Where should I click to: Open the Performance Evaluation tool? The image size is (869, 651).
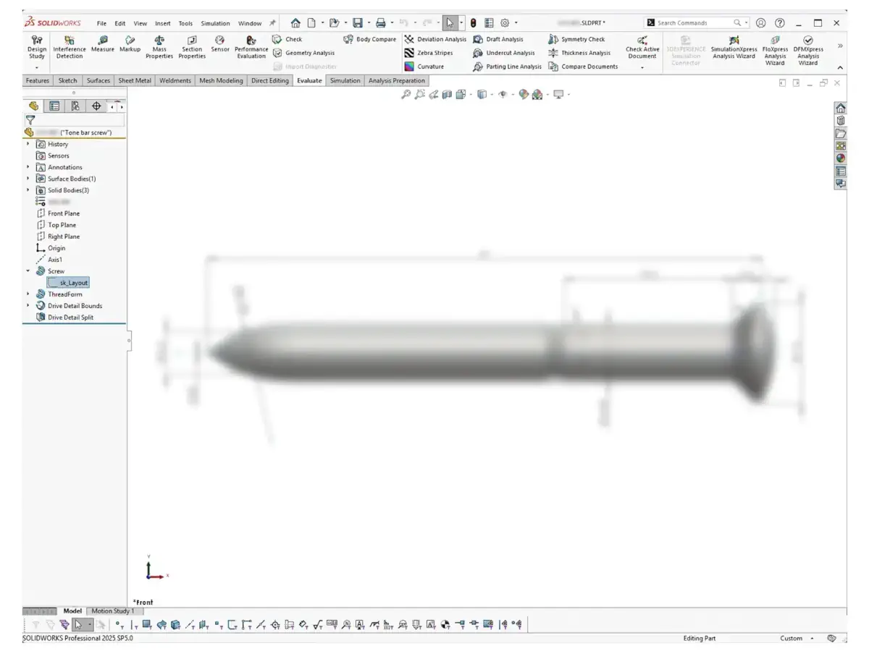click(x=251, y=45)
